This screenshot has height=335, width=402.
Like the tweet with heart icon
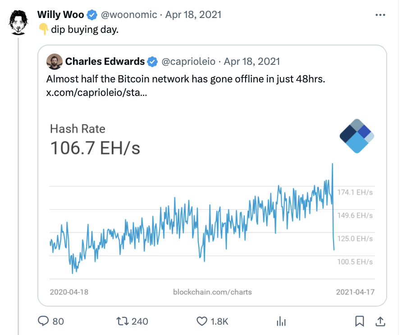tap(202, 321)
